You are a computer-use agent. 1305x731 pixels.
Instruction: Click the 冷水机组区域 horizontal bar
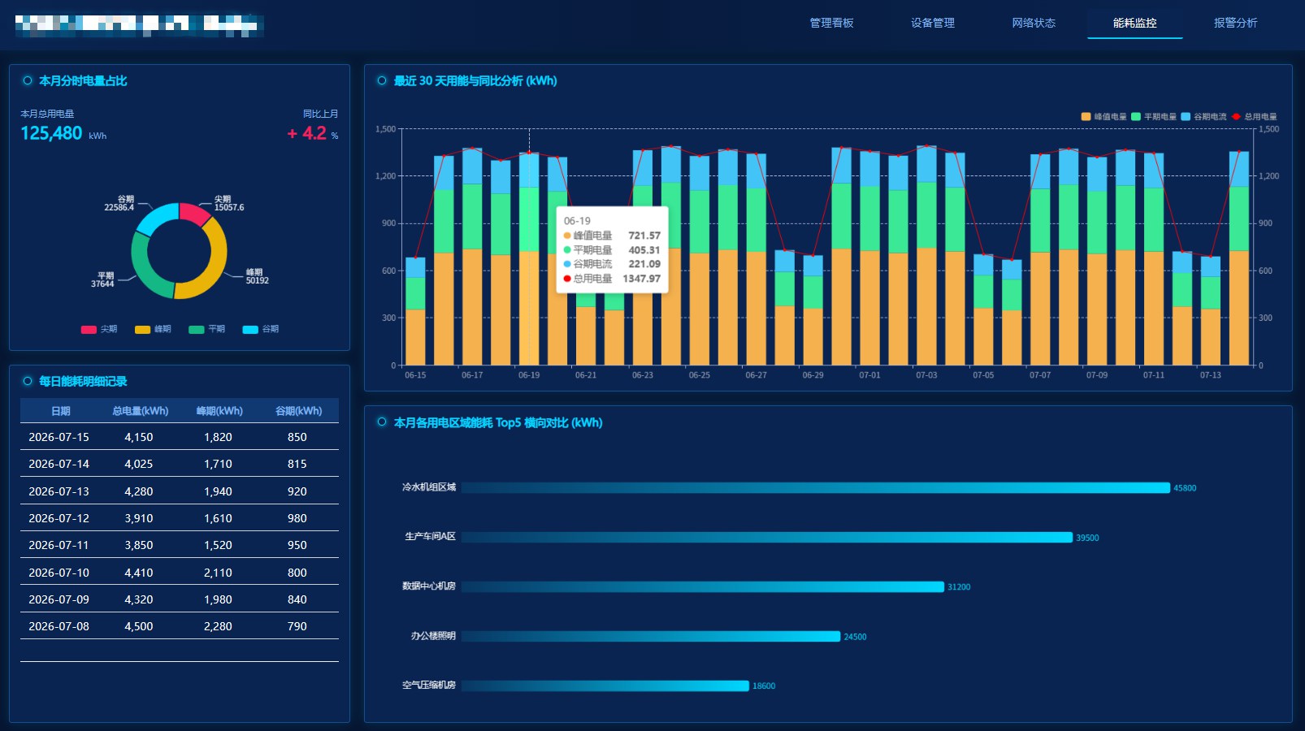[x=816, y=487]
